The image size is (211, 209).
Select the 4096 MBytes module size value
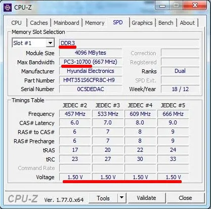[x=91, y=53]
